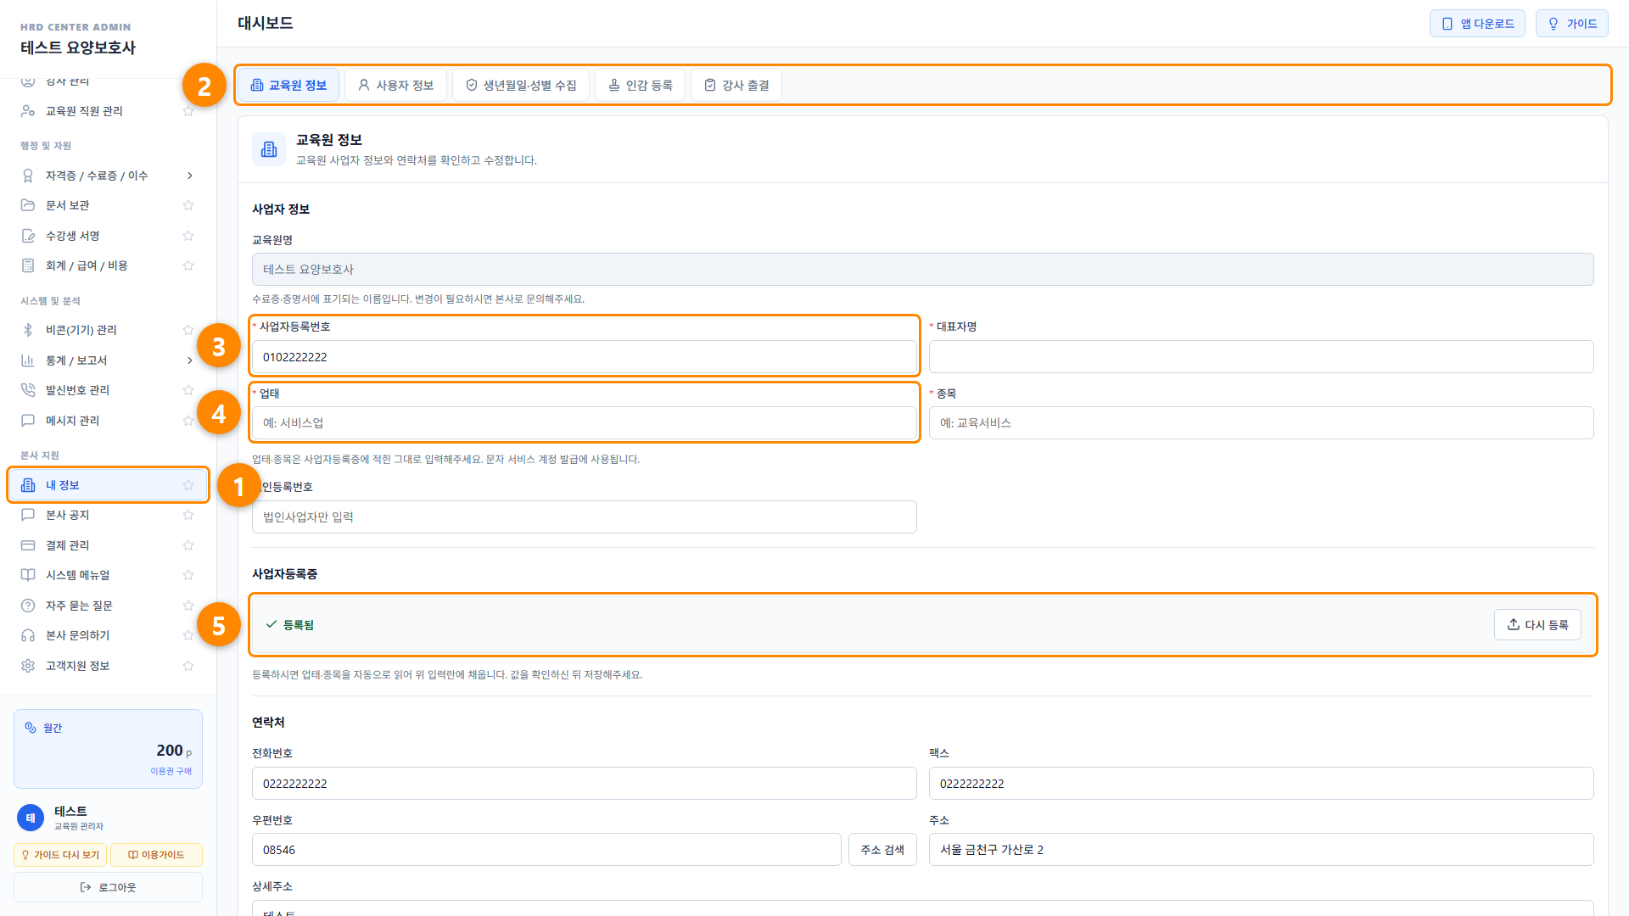Click the 주소 검색 button
The height and width of the screenshot is (916, 1629).
coord(882,850)
